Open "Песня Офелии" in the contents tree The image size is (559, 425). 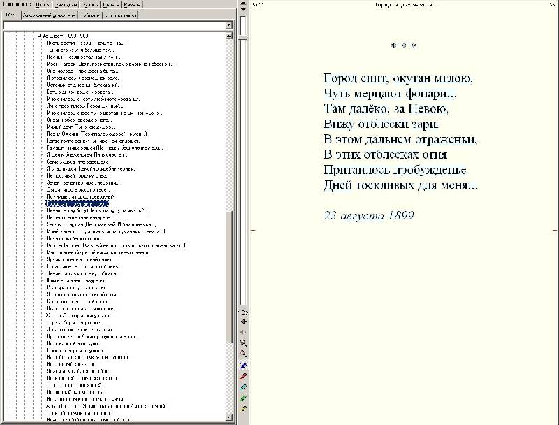click(x=96, y=134)
